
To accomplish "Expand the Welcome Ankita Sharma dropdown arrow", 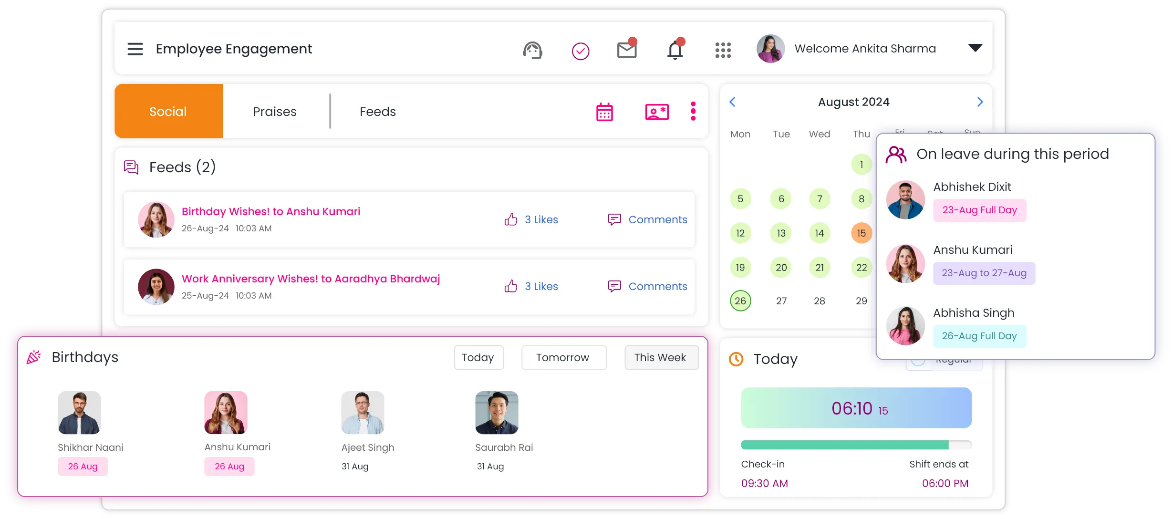I will [x=975, y=48].
